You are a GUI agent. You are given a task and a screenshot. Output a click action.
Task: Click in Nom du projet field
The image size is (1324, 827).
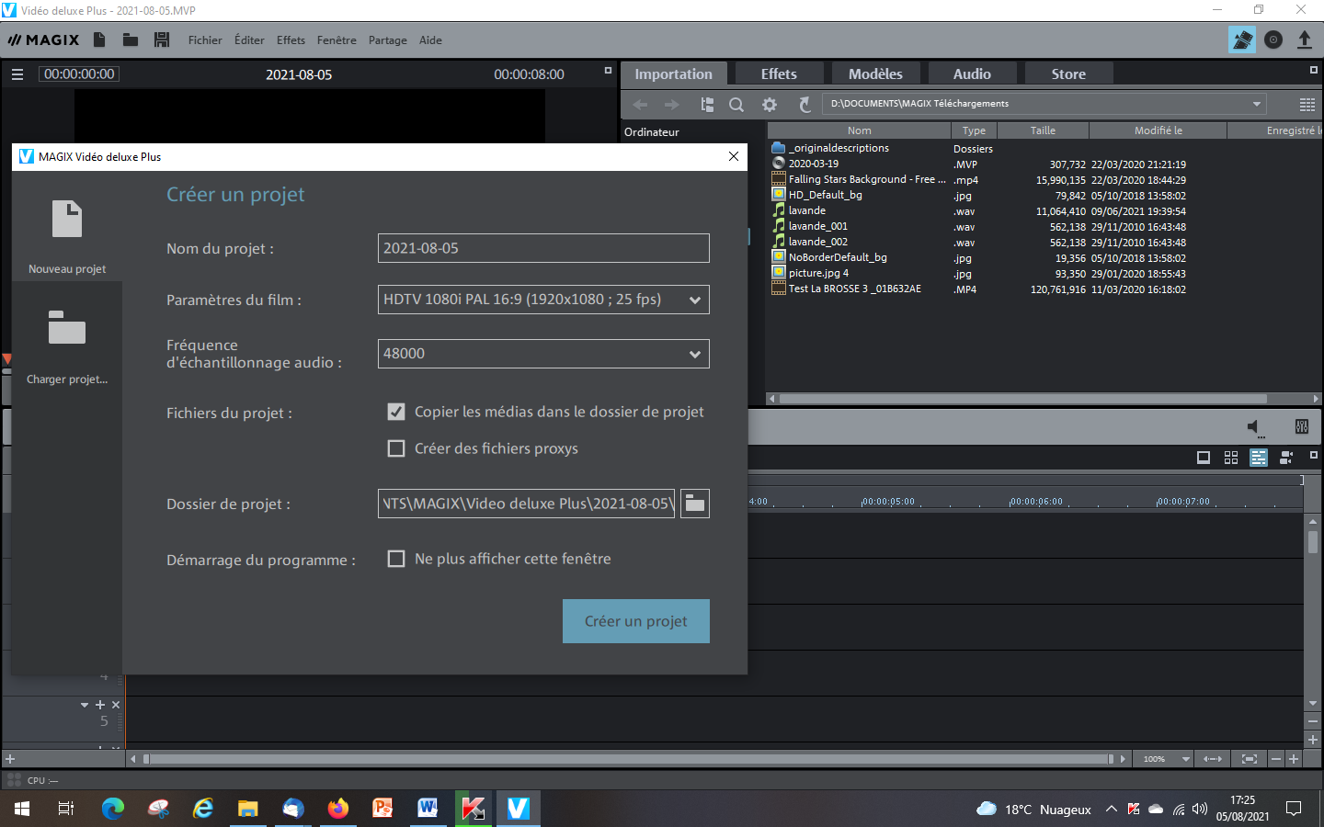coord(543,248)
